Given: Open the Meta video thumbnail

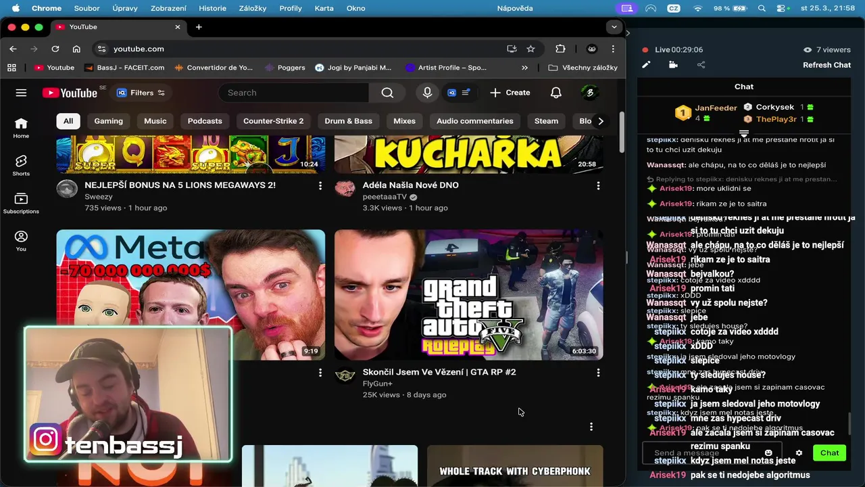Looking at the screenshot, I should point(191,295).
